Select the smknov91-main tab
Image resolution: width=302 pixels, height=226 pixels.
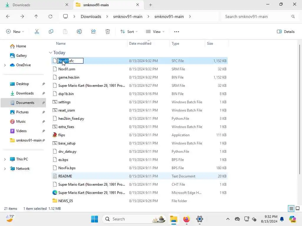pyautogui.click(x=109, y=5)
